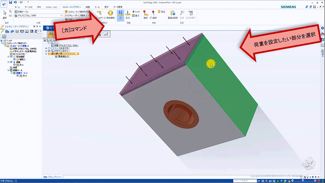325x183 pixels.
Task: Collapse the ジェネレーティブ解析 2 node
Action: pyautogui.click(x=5, y=46)
